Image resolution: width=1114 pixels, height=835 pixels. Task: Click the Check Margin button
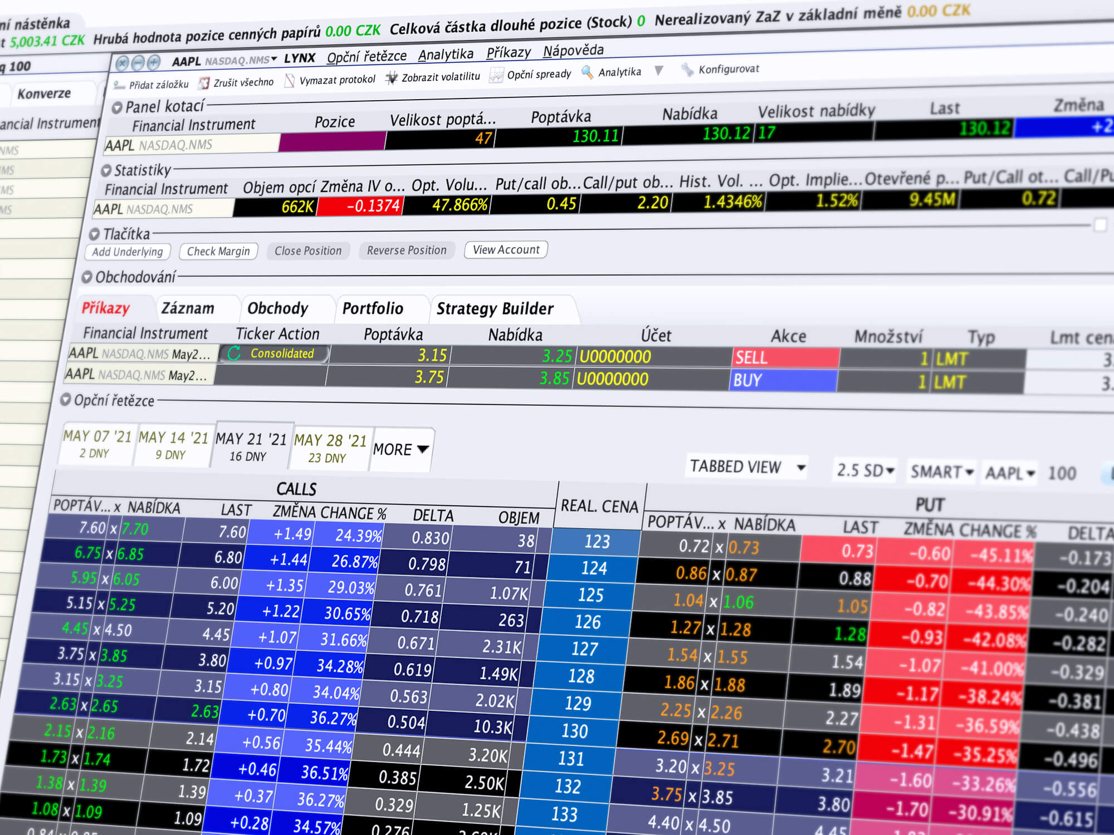(218, 251)
